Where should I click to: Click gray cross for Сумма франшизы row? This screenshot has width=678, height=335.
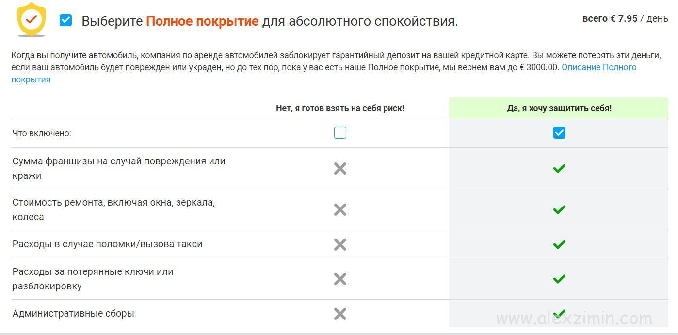pos(340,168)
